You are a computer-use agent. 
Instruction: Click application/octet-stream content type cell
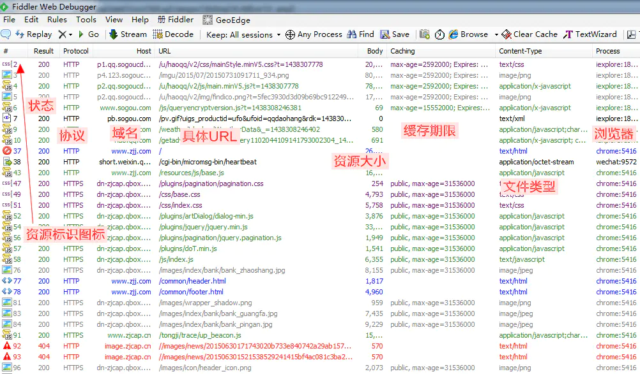[537, 162]
